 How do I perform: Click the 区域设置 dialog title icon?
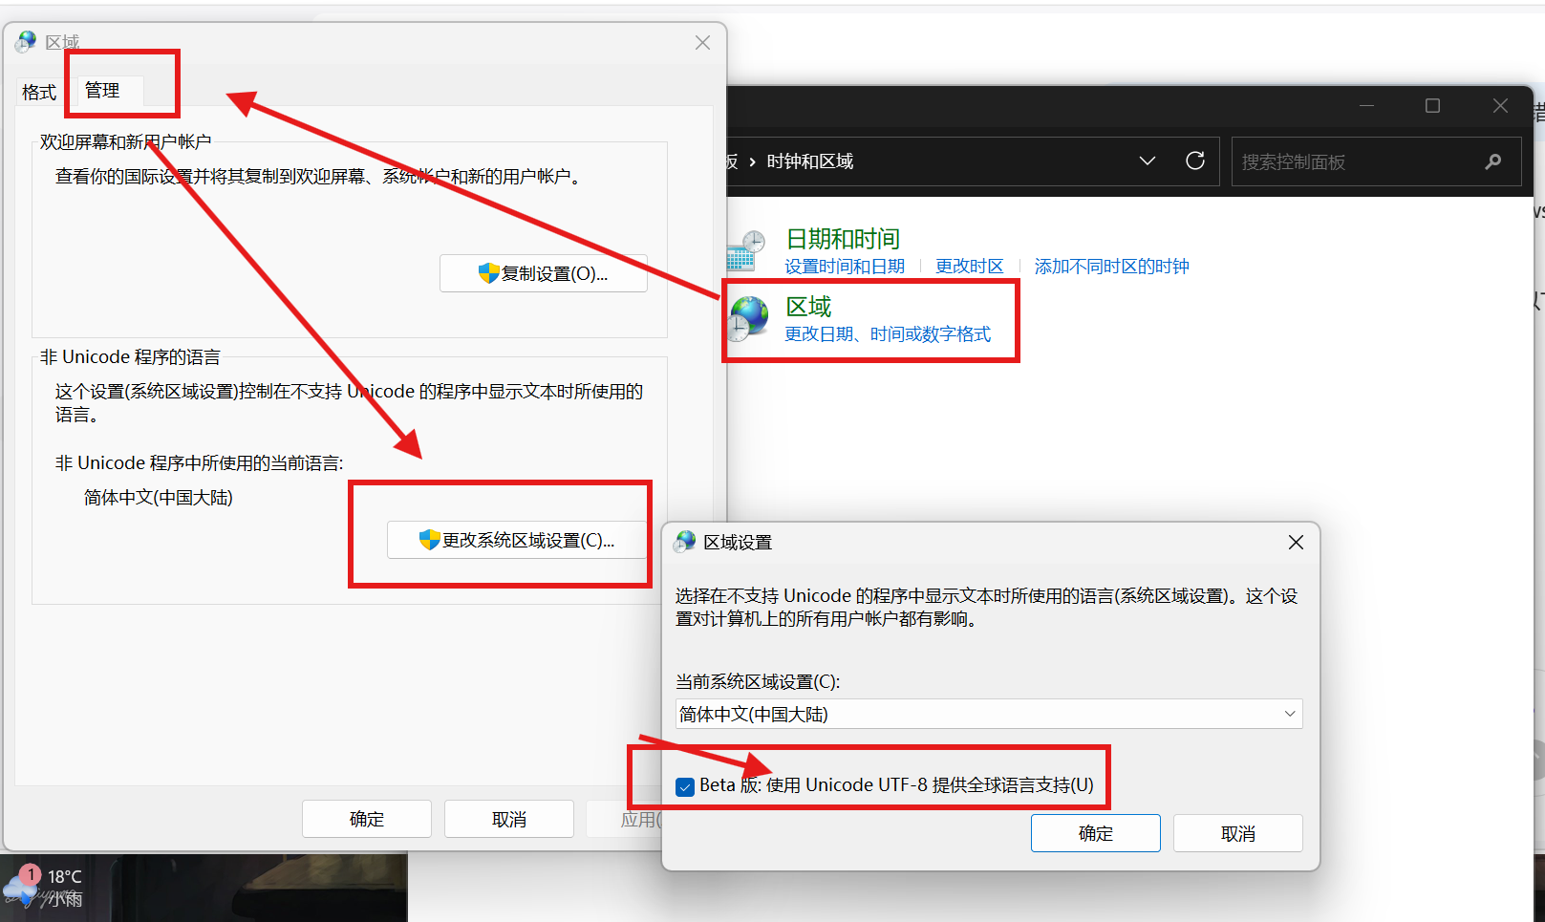[685, 542]
